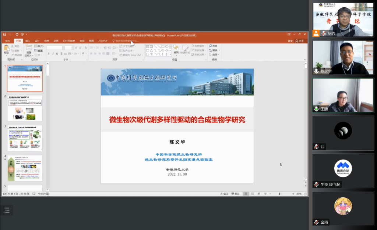Click the zoom slider in status bar

(280, 194)
